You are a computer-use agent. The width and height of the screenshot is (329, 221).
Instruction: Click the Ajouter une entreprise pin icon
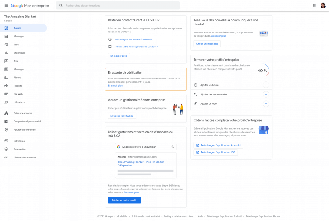pyautogui.click(x=6, y=130)
